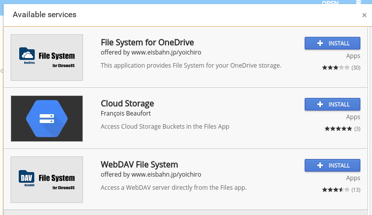This screenshot has width=372, height=215.
Task: Install WebDAV File System
Action: click(x=332, y=166)
